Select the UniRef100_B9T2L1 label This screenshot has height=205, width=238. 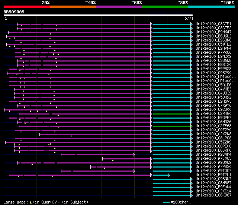click(213, 175)
